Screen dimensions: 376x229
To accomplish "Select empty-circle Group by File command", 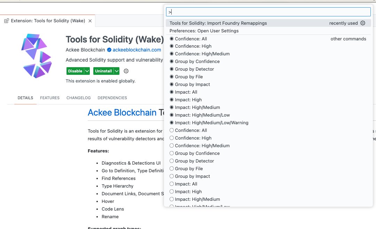I will [268, 168].
